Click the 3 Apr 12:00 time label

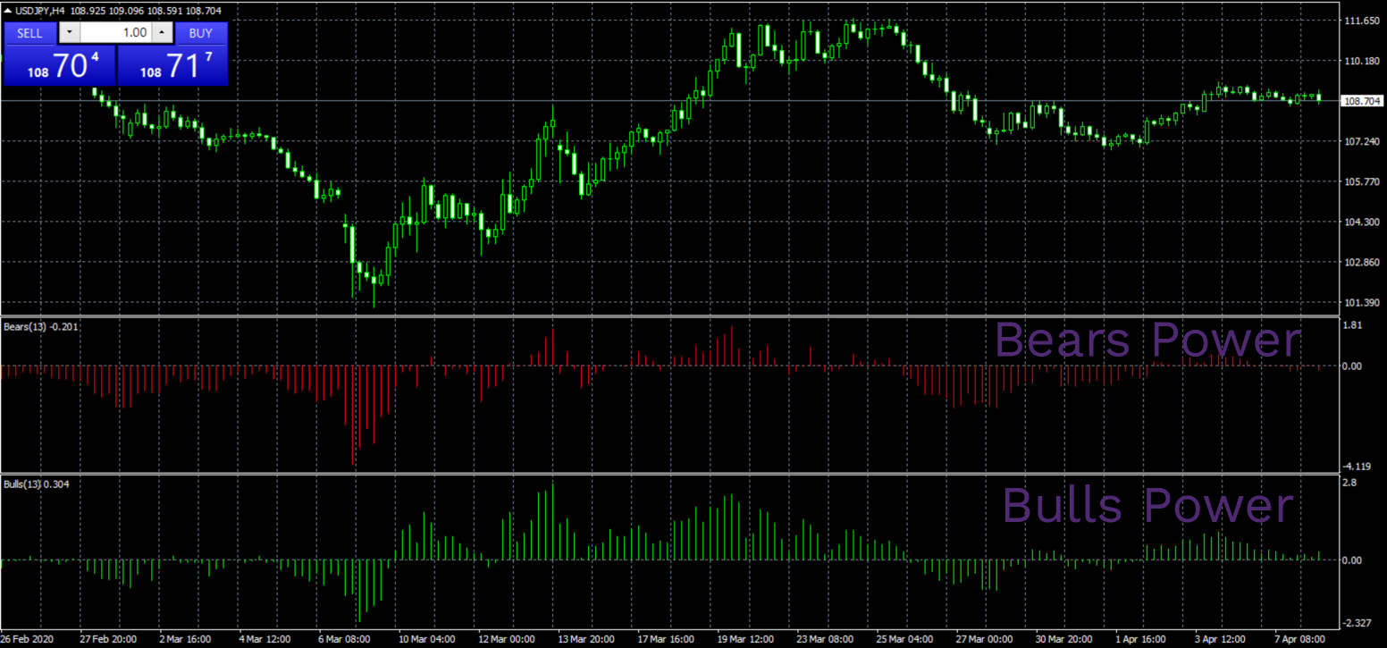coord(1220,640)
